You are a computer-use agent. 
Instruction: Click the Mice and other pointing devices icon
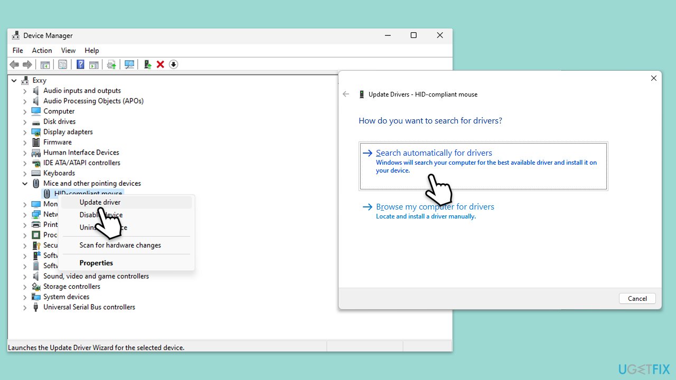(36, 183)
